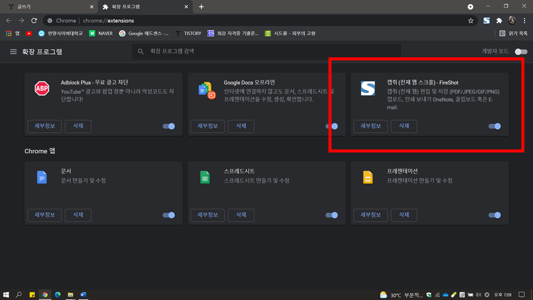533x300 pixels.
Task: Close the 글쓰기 tab
Action: 91,7
